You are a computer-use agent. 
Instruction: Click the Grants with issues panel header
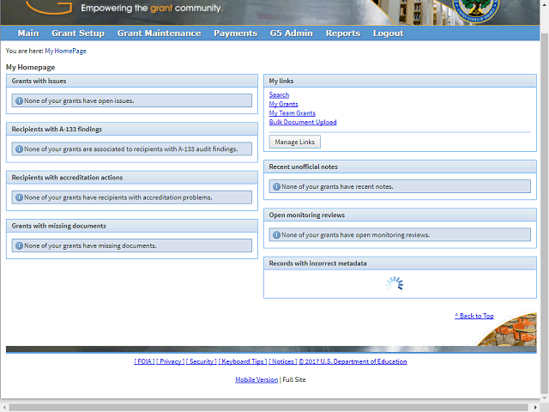coord(132,81)
